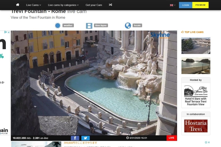The width and height of the screenshot is (221, 147).
Task: Open the arena top live cam thumbnail
Action: (196, 45)
